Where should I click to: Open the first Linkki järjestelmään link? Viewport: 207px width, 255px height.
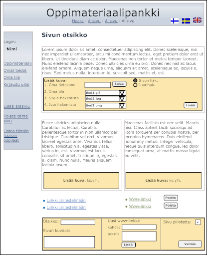(x=66, y=201)
